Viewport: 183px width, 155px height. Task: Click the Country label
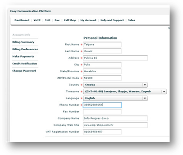pyautogui.click(x=74, y=85)
